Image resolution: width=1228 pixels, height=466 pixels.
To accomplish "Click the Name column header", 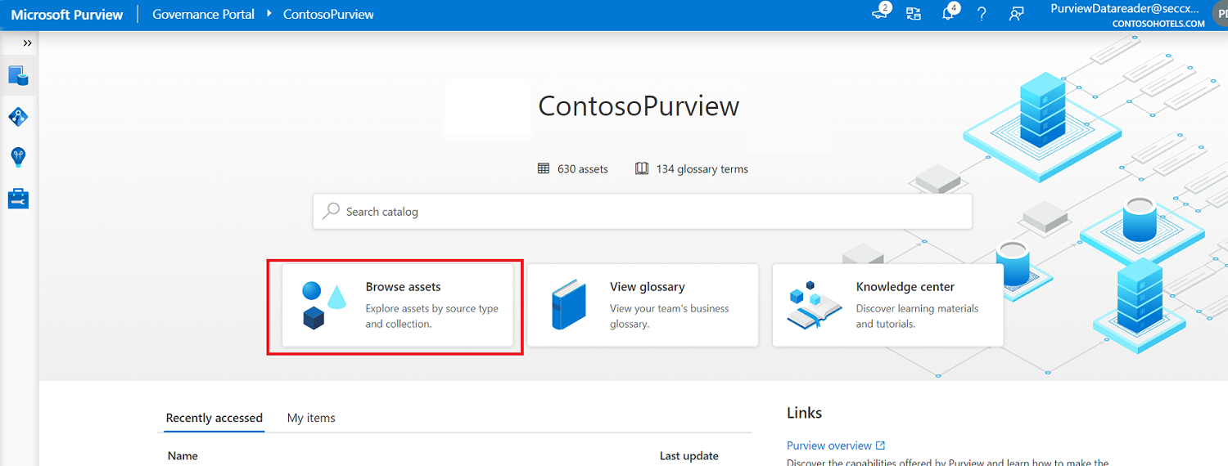I will click(183, 455).
